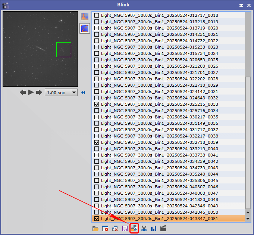This screenshot has width=254, height=235.
Task: Click inside the green preview rectangle
Action: coord(64,50)
